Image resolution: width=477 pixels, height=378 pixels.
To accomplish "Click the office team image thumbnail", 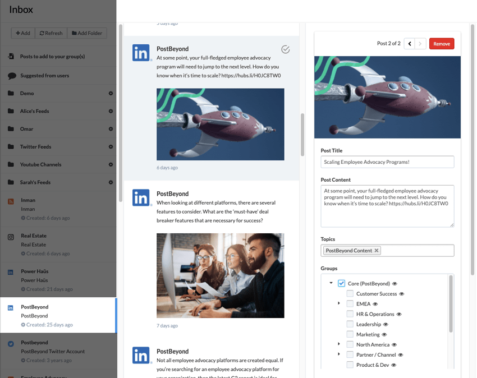I will point(220,275).
